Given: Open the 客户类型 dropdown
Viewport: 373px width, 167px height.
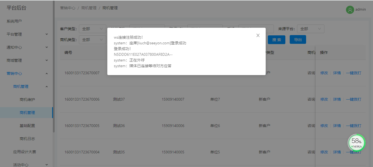Looking at the screenshot, I should pyautogui.click(x=92, y=29).
